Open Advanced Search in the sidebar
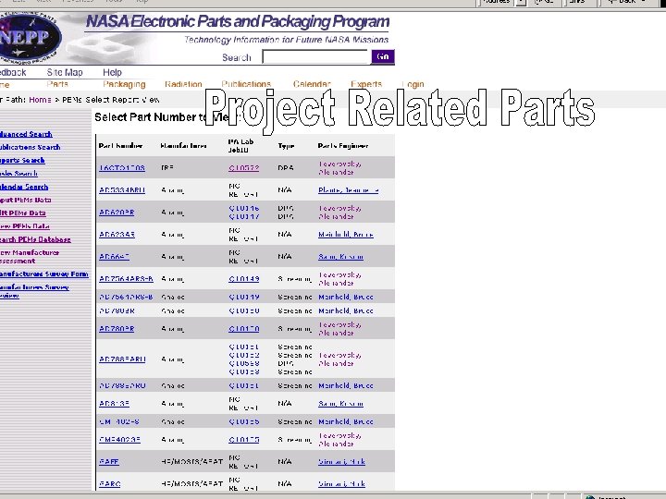666x499 pixels. pos(26,134)
